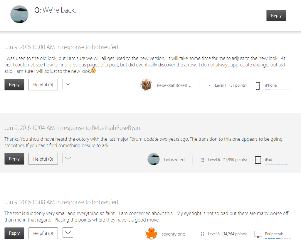This screenshot has height=249, width=301.
Task: Click the purple Level 6 dots next to bobseufert
Action: [203, 160]
